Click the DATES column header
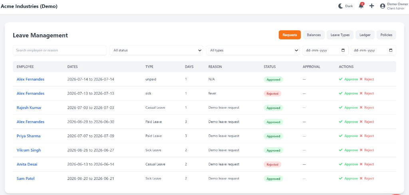The height and width of the screenshot is (195, 409). click(73, 67)
